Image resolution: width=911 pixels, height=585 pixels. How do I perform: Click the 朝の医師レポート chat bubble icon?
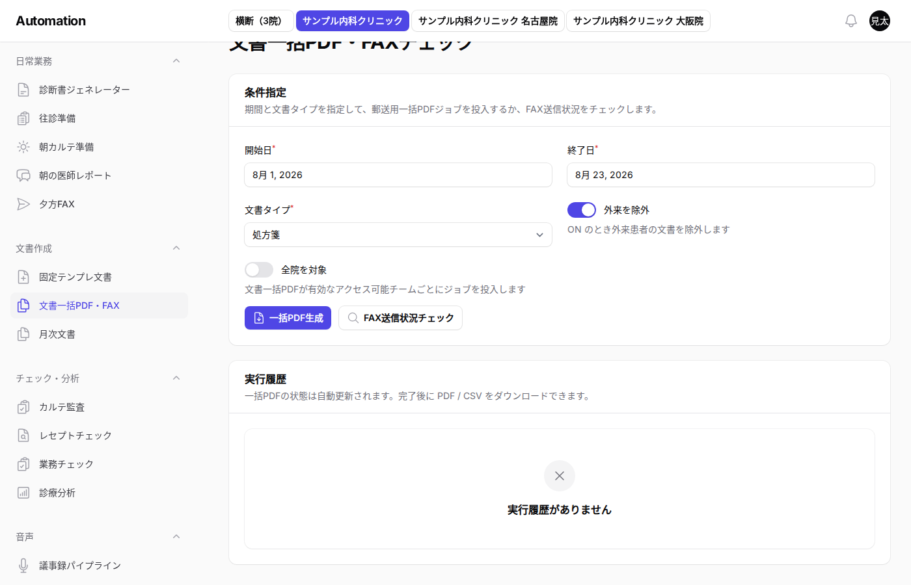coord(23,175)
